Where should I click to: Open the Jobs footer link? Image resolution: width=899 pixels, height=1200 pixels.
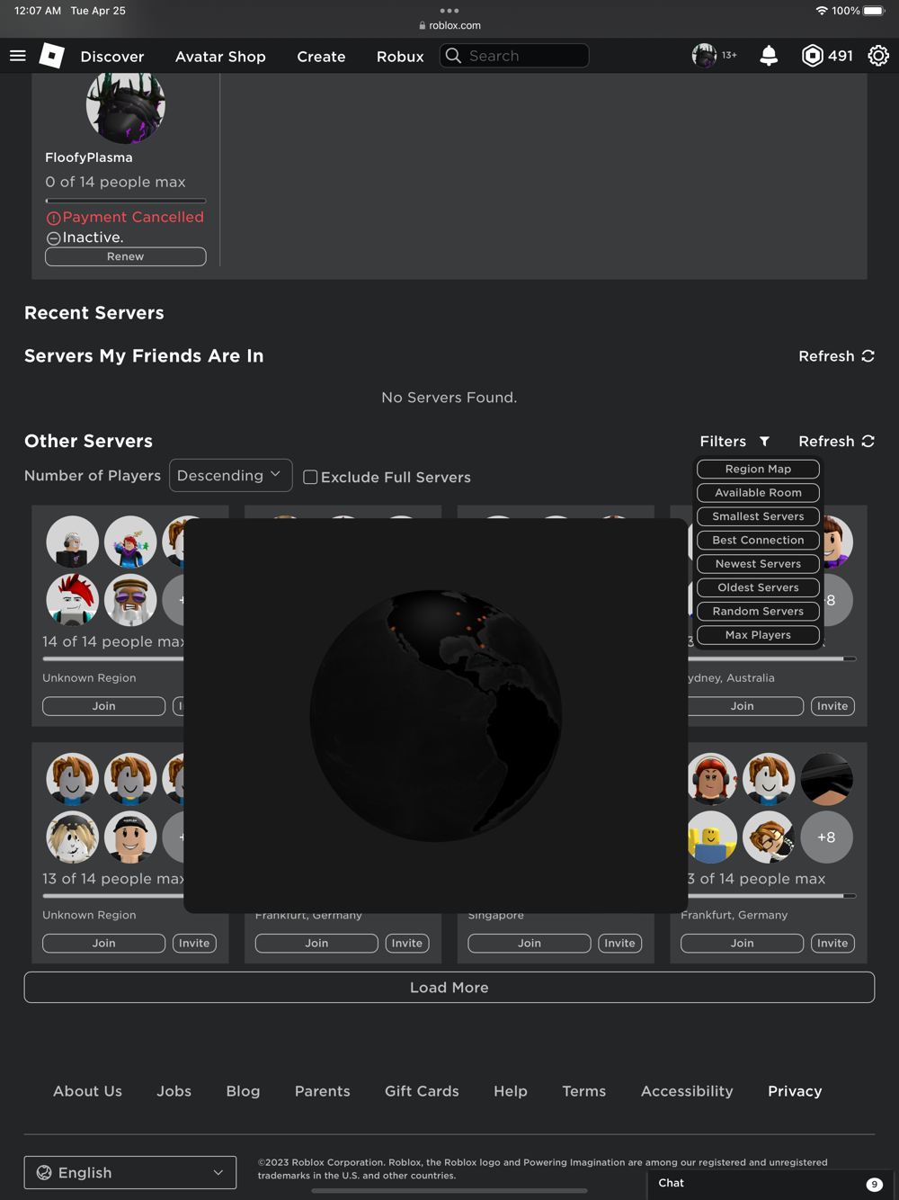[174, 1091]
